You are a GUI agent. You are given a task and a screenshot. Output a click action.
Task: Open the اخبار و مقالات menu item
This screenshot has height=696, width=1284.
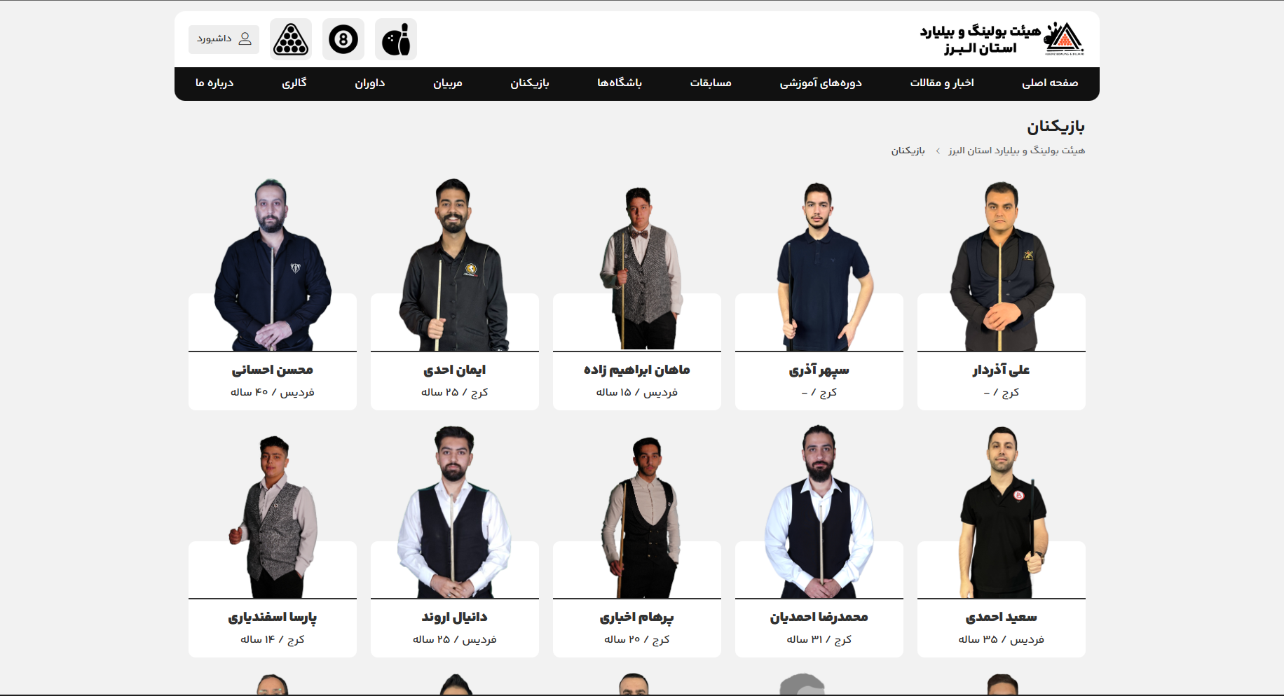(942, 83)
